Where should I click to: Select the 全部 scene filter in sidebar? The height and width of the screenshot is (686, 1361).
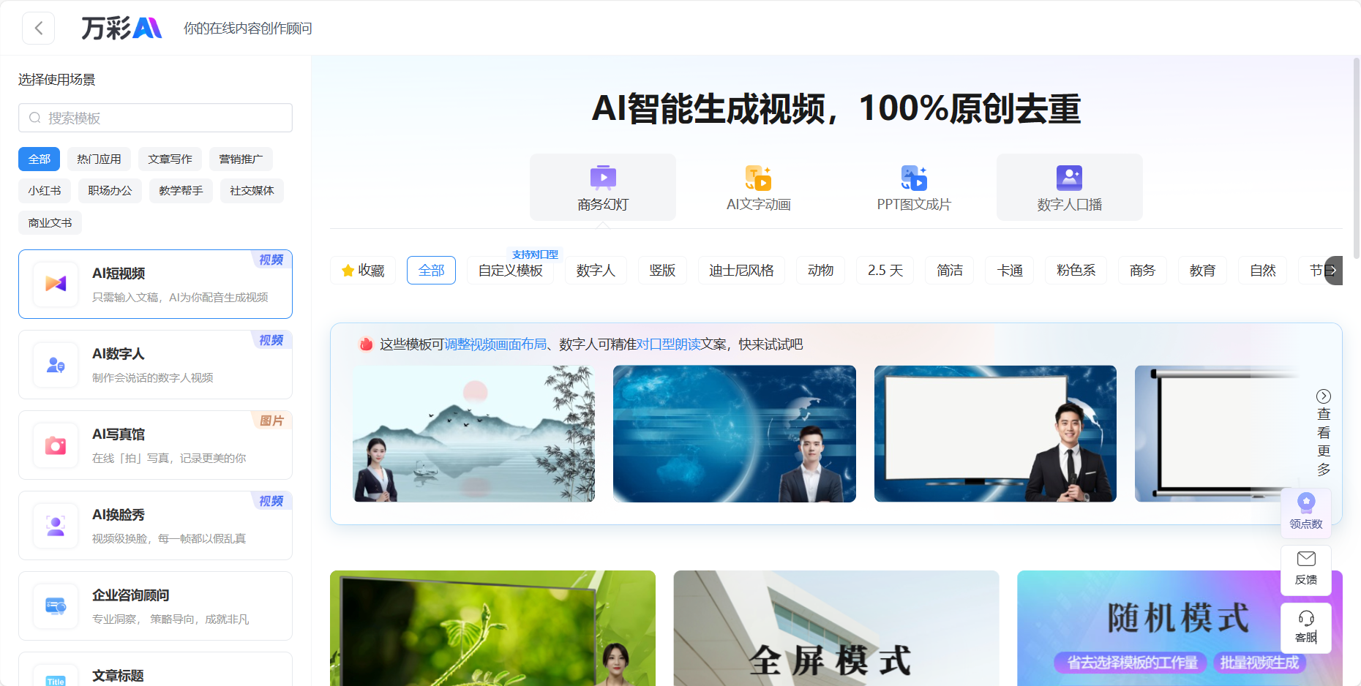[40, 159]
